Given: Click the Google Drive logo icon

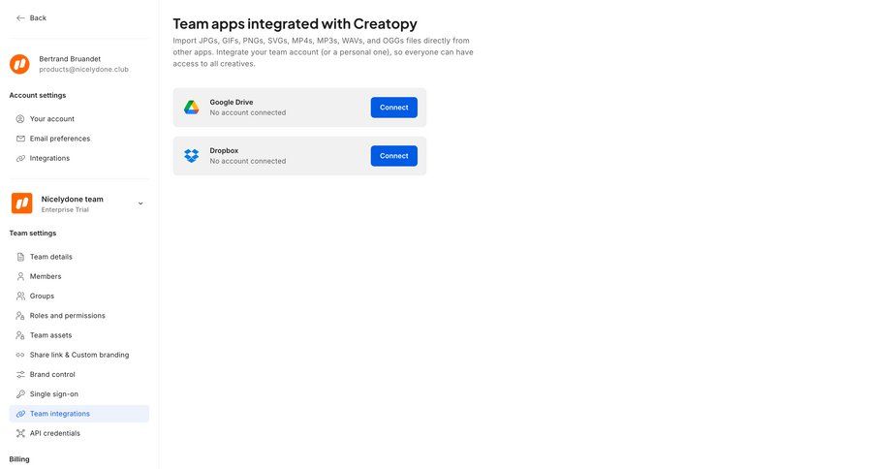Looking at the screenshot, I should [192, 108].
